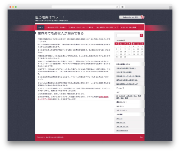Click the メタ情報 sidebar heading
180x152 pixels.
tap(120, 115)
